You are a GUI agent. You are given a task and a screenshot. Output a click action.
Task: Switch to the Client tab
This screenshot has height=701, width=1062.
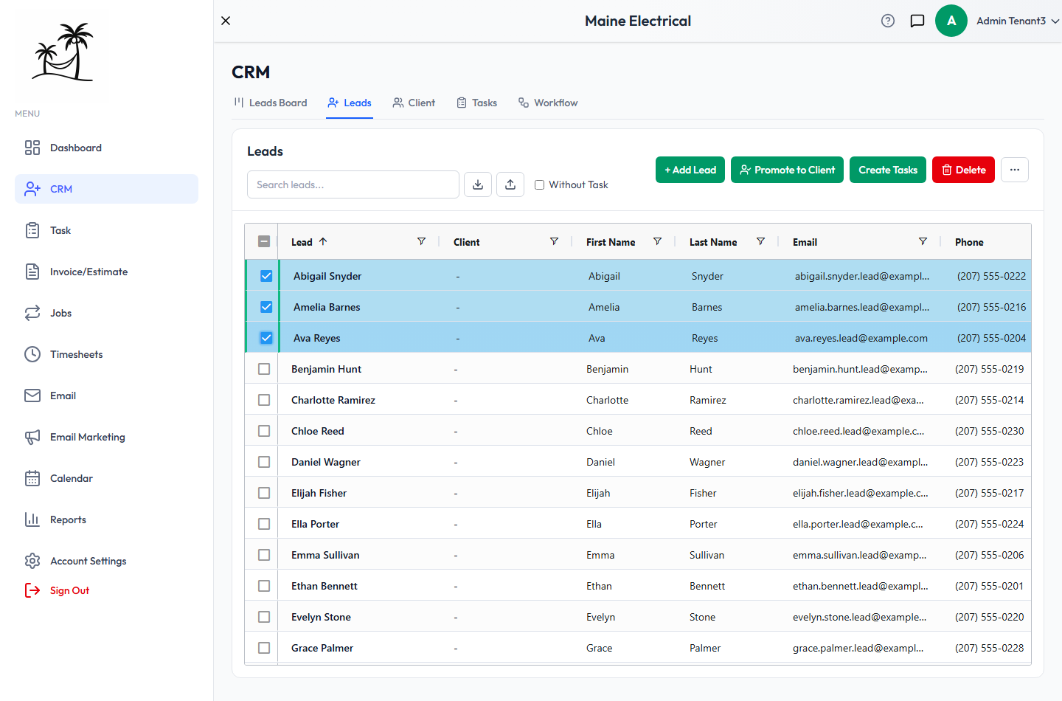point(414,103)
